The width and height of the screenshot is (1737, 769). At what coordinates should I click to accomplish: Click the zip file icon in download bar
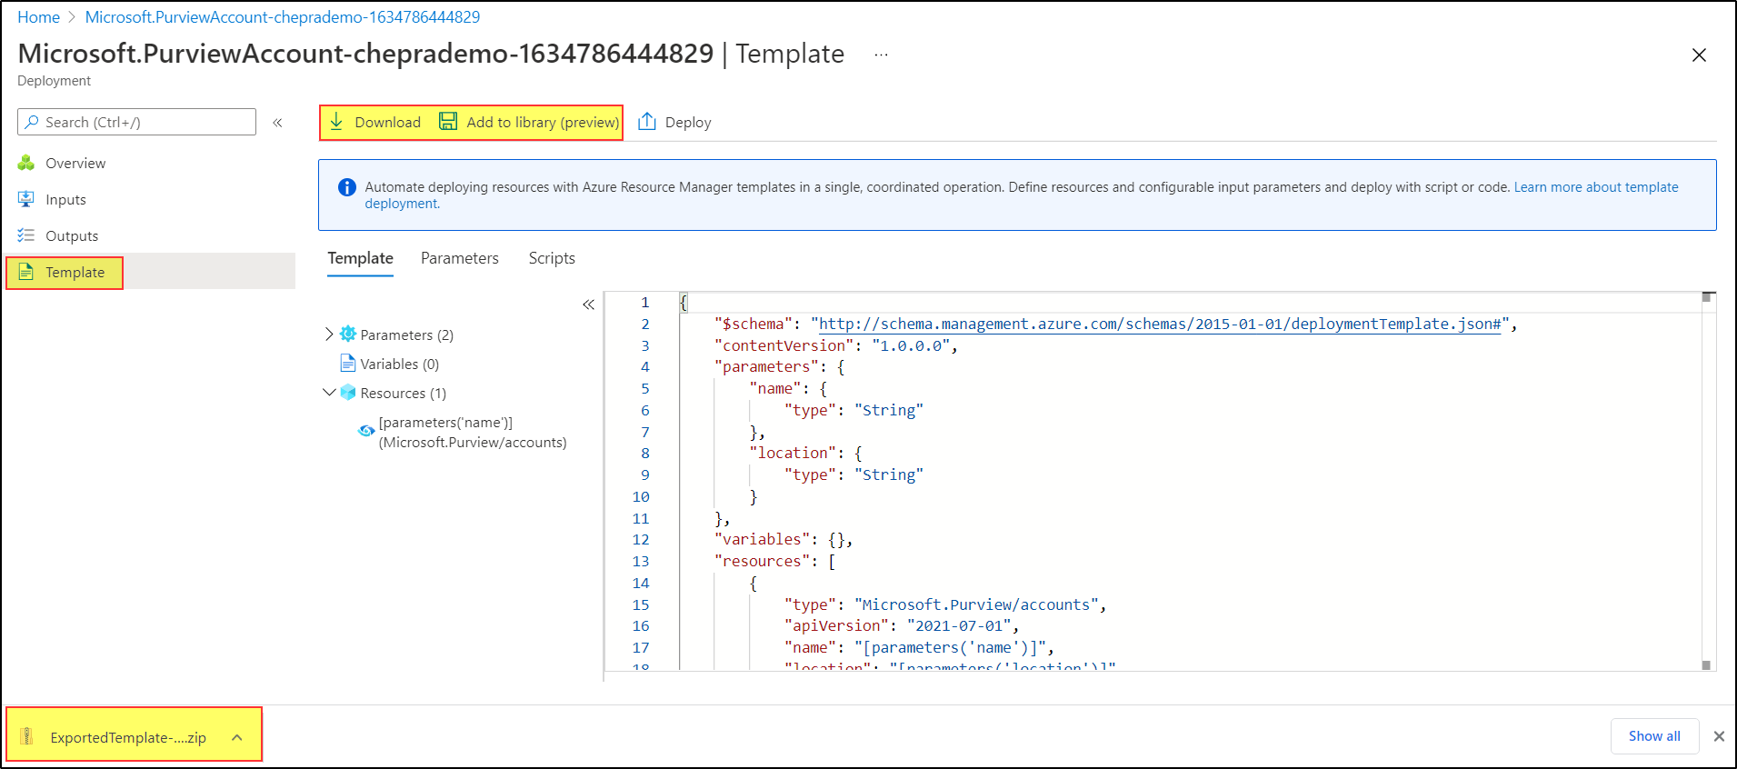pyautogui.click(x=27, y=736)
